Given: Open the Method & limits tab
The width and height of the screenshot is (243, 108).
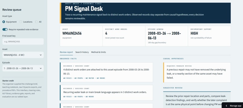Looking at the screenshot, I should click(98, 52).
